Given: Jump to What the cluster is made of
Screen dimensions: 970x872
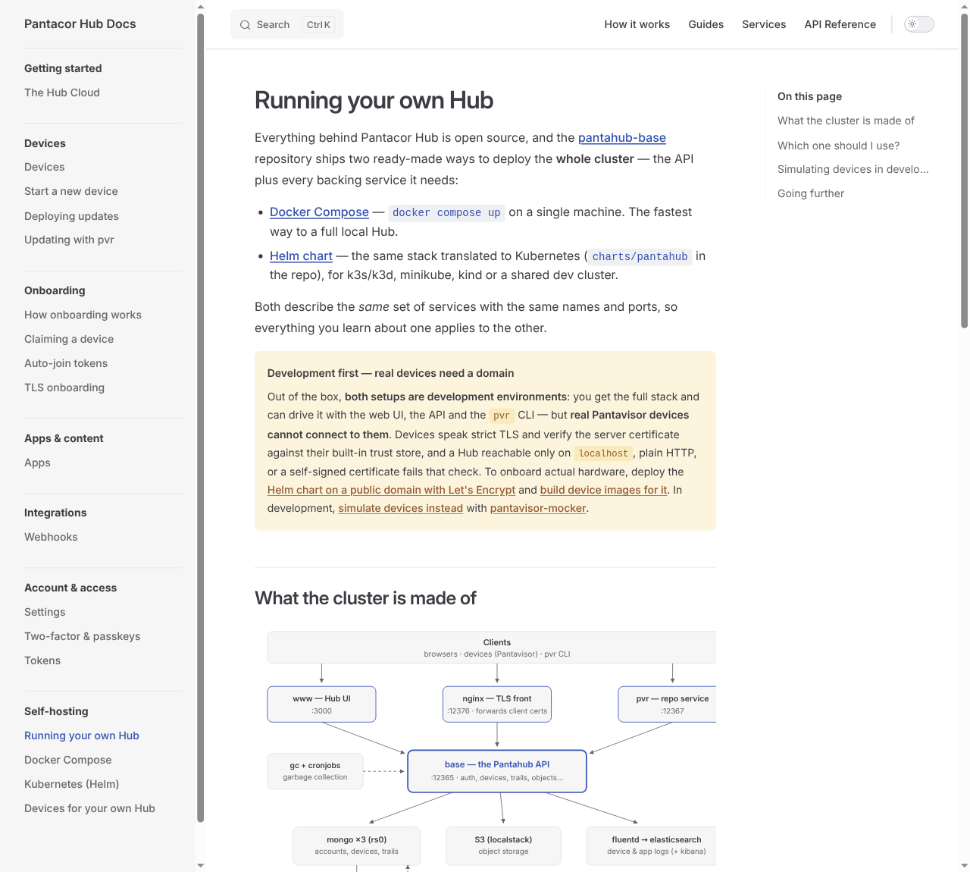Looking at the screenshot, I should click(846, 121).
